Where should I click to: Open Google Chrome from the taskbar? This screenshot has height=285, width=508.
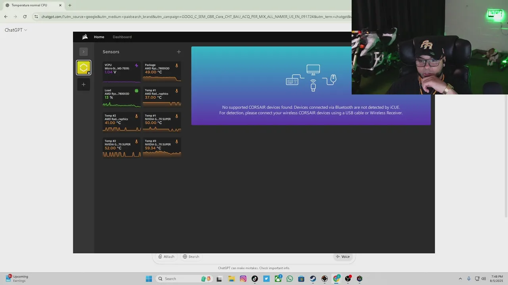337,279
